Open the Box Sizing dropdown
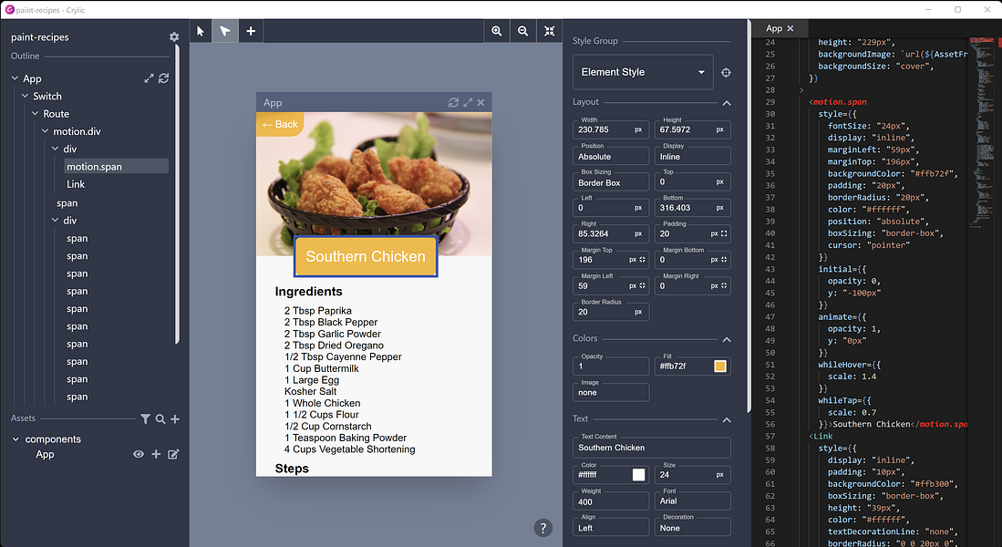The height and width of the screenshot is (547, 1002). click(611, 182)
